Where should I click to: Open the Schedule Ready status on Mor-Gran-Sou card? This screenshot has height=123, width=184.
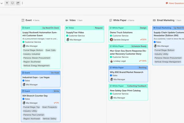(139, 46)
